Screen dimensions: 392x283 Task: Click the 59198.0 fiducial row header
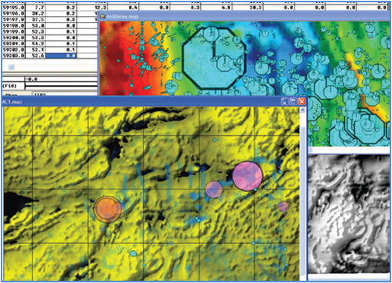(14, 25)
